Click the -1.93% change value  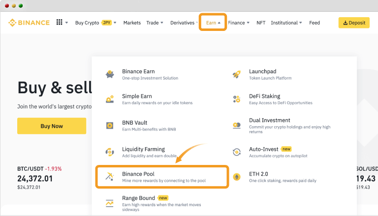tap(53, 169)
